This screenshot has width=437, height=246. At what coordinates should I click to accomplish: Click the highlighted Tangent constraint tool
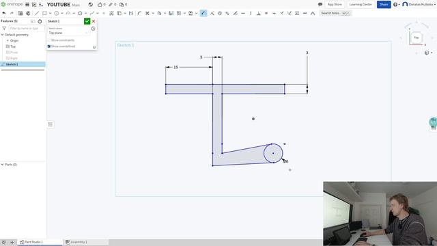(x=203, y=13)
